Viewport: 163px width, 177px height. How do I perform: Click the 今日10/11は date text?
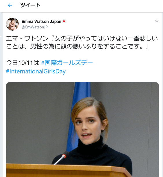pyautogui.click(x=23, y=63)
